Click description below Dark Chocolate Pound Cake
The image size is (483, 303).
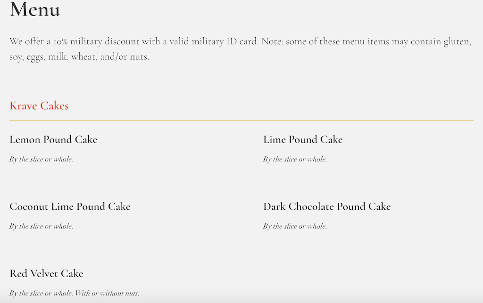(x=295, y=226)
